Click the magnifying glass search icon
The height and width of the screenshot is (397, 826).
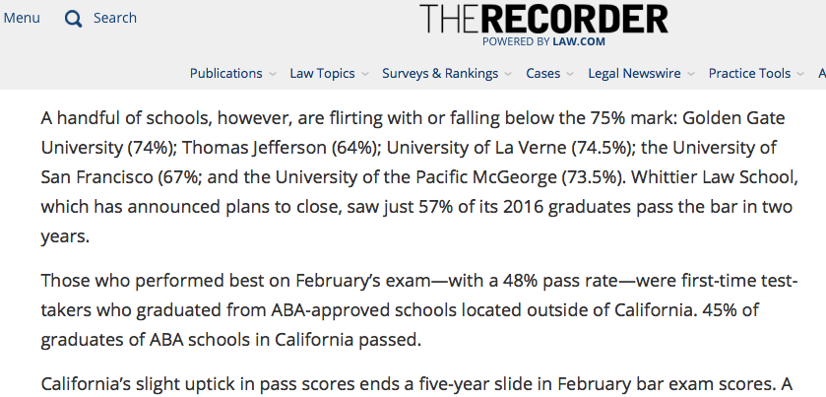coord(73,18)
